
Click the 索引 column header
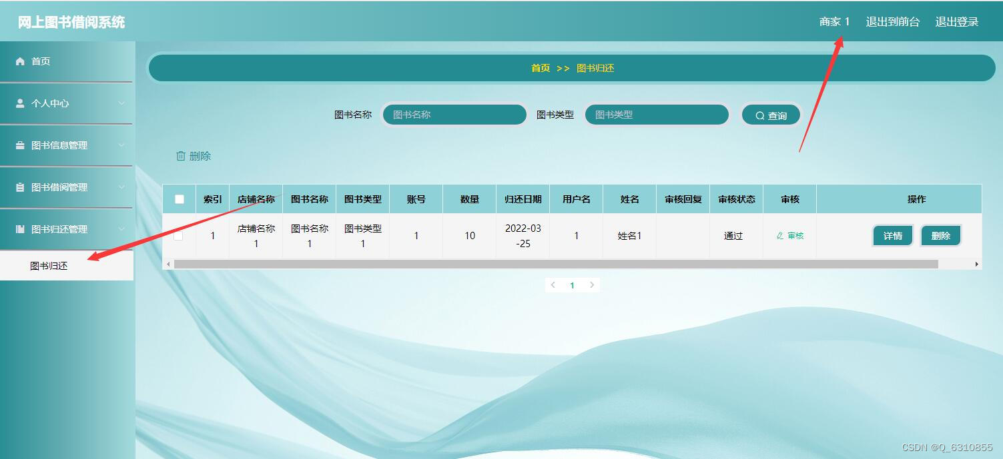(213, 199)
